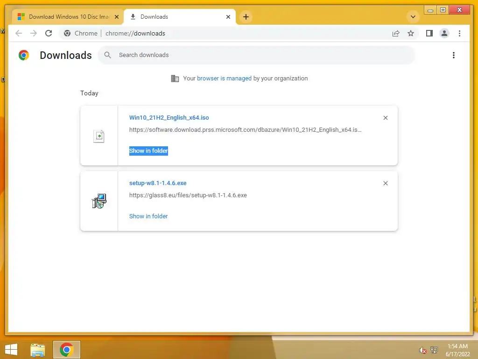478x359 pixels.
Task: Click the ISO file icon
Action: [x=99, y=136]
